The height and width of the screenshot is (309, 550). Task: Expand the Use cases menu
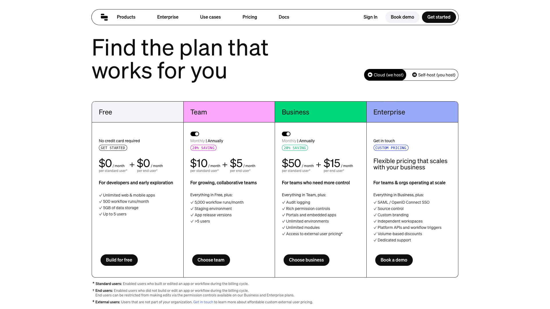(x=210, y=17)
